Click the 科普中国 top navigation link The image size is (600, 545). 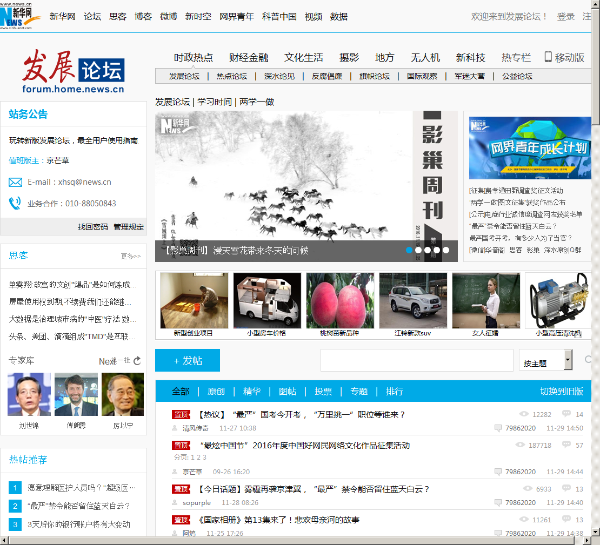click(279, 16)
